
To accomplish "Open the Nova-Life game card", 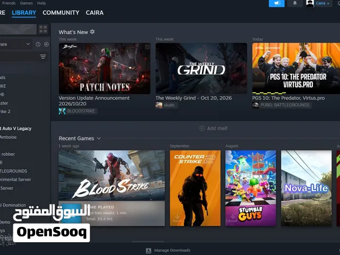I will tap(306, 188).
